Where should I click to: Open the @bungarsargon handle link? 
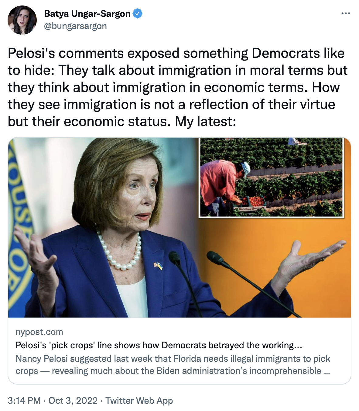(x=75, y=26)
